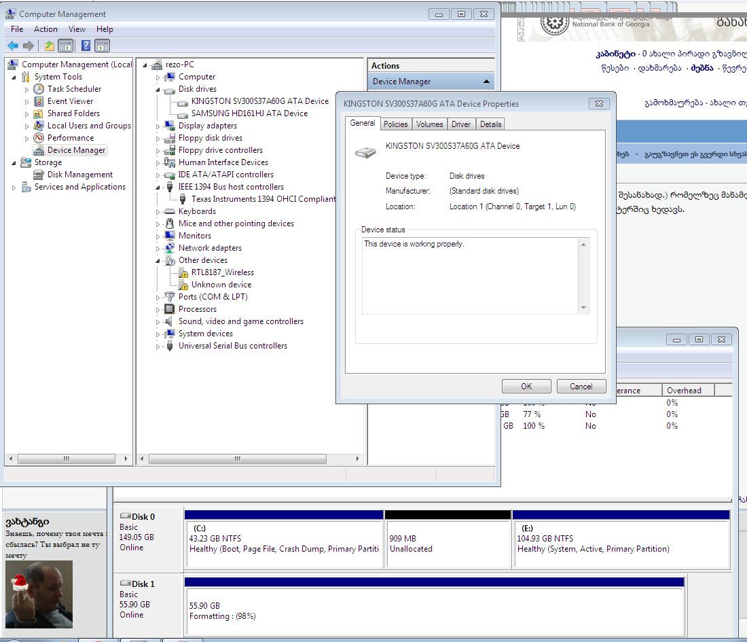Collapse the Disk drives node
The height and width of the screenshot is (642, 747).
(158, 90)
